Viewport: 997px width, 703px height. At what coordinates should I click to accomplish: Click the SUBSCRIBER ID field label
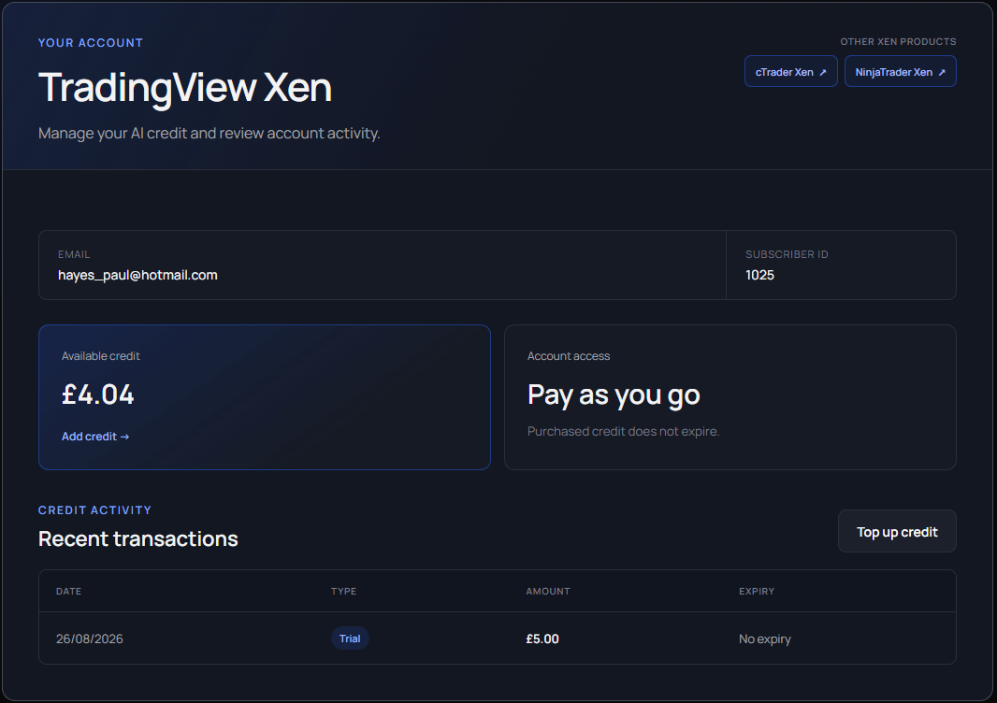pyautogui.click(x=787, y=254)
